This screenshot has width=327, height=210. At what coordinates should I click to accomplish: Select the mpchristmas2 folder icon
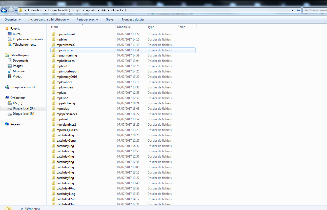(x=53, y=45)
